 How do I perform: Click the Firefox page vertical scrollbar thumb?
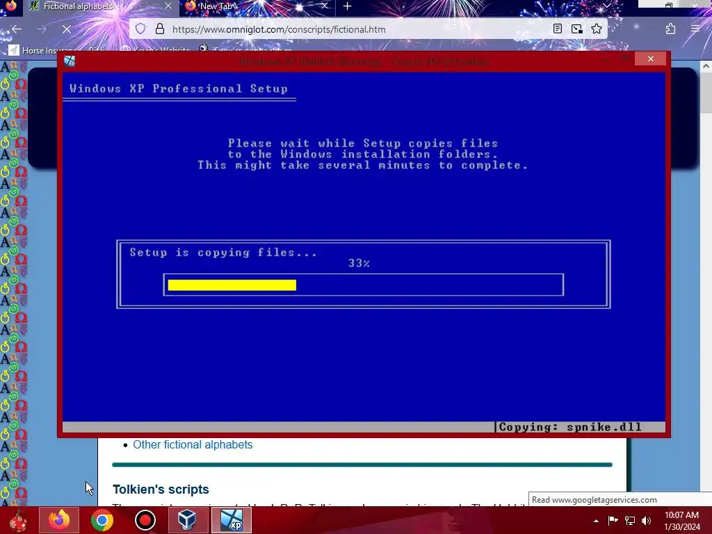[706, 93]
